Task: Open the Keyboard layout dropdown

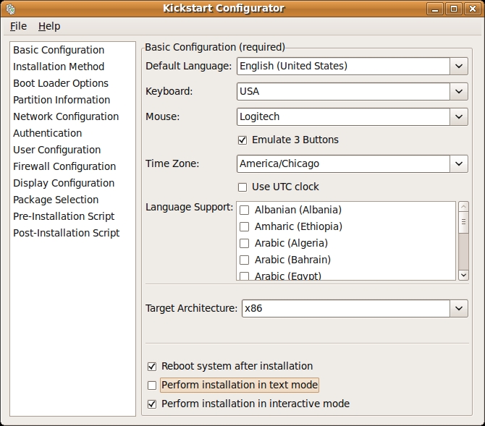Action: [459, 92]
